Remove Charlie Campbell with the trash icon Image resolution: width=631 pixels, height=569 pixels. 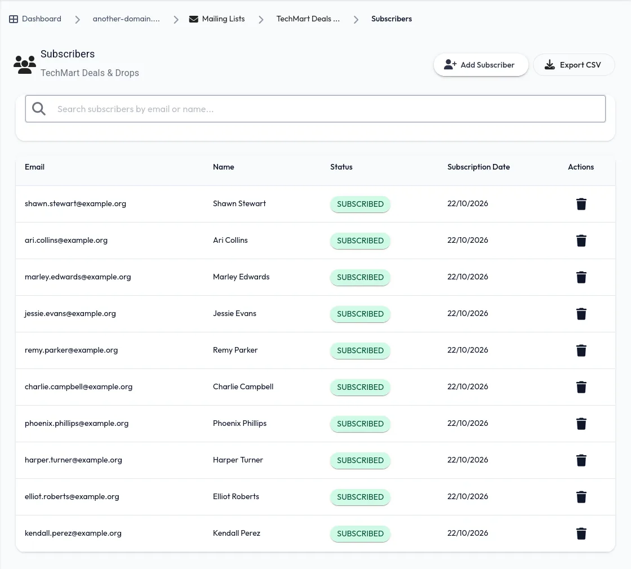581,387
